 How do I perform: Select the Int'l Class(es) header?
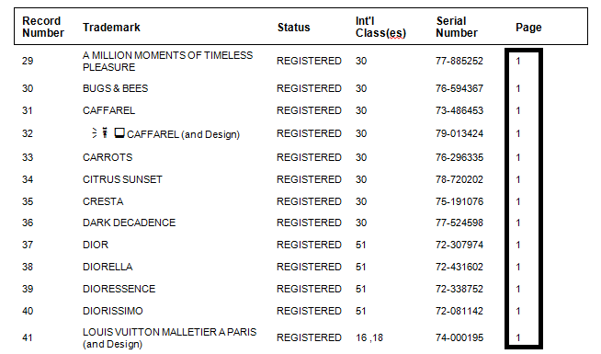380,27
